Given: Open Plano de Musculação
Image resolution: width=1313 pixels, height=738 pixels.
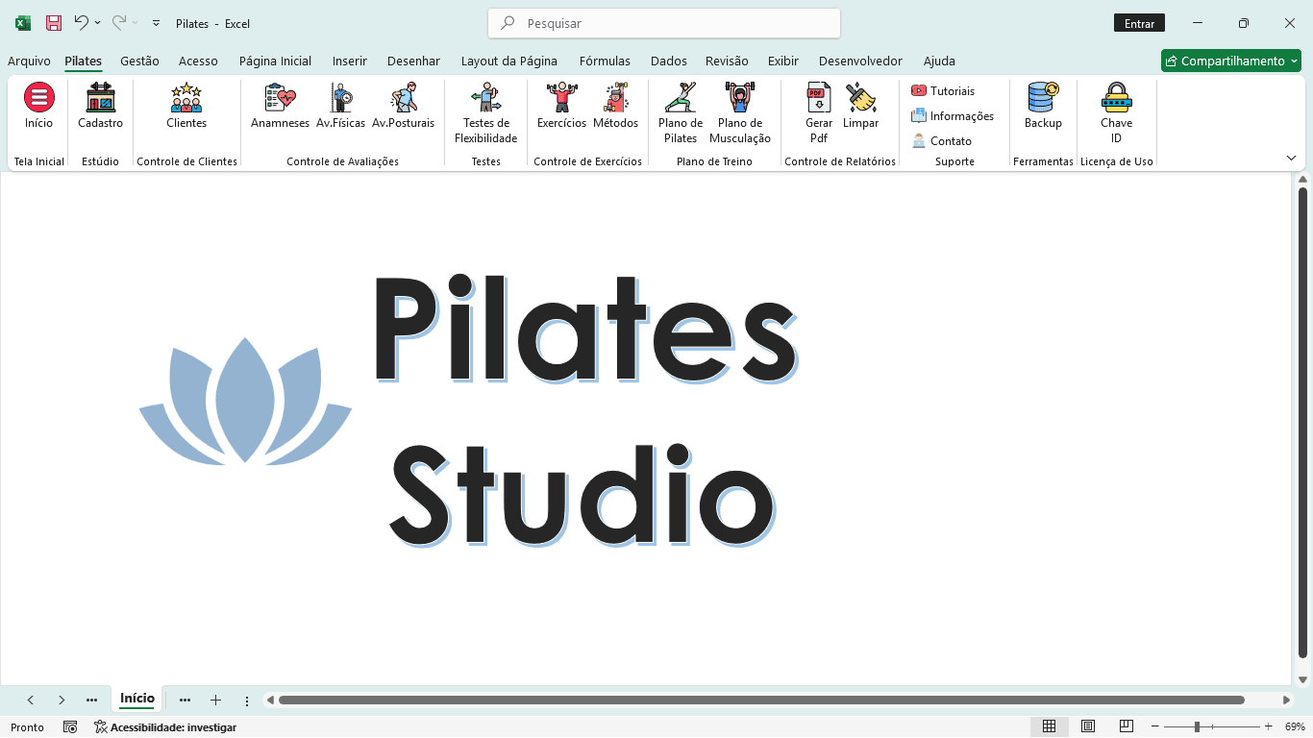Looking at the screenshot, I should point(740,113).
